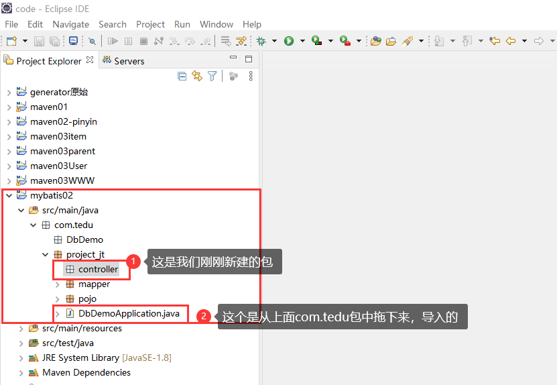Select the maven03parent project
The image size is (557, 385).
point(56,152)
